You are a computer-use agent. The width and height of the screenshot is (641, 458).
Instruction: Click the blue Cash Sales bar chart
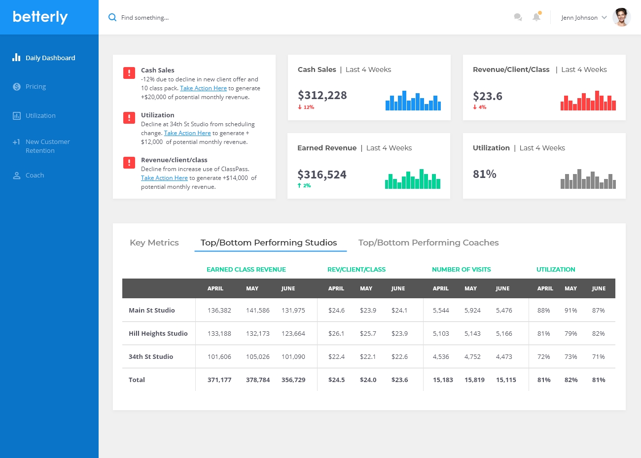pos(413,101)
